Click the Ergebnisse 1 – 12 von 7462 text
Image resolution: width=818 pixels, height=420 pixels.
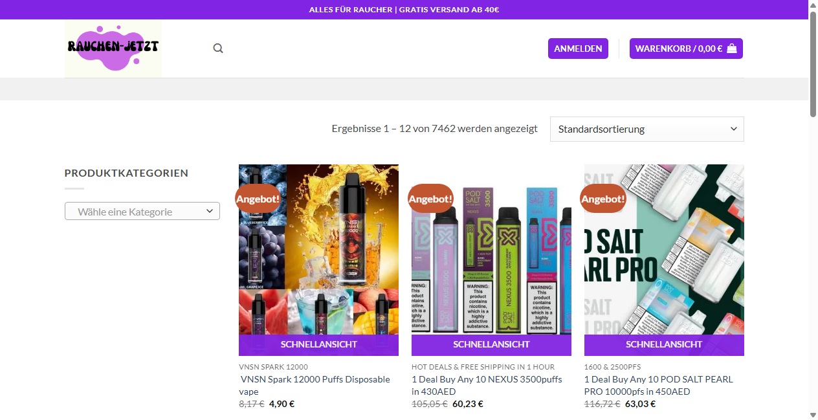coord(434,129)
